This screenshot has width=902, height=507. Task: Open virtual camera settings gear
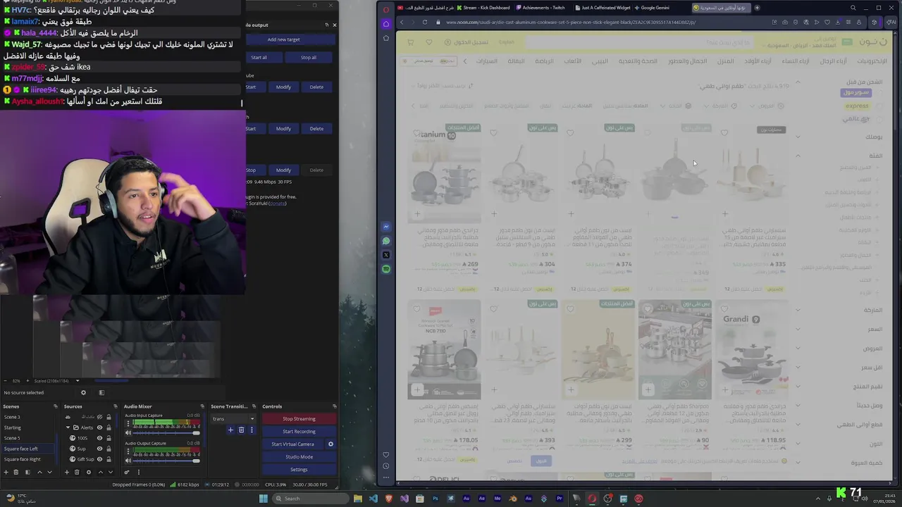pyautogui.click(x=330, y=444)
